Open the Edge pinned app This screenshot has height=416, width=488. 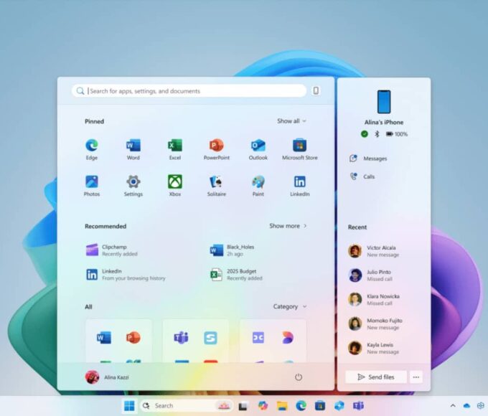pyautogui.click(x=92, y=149)
